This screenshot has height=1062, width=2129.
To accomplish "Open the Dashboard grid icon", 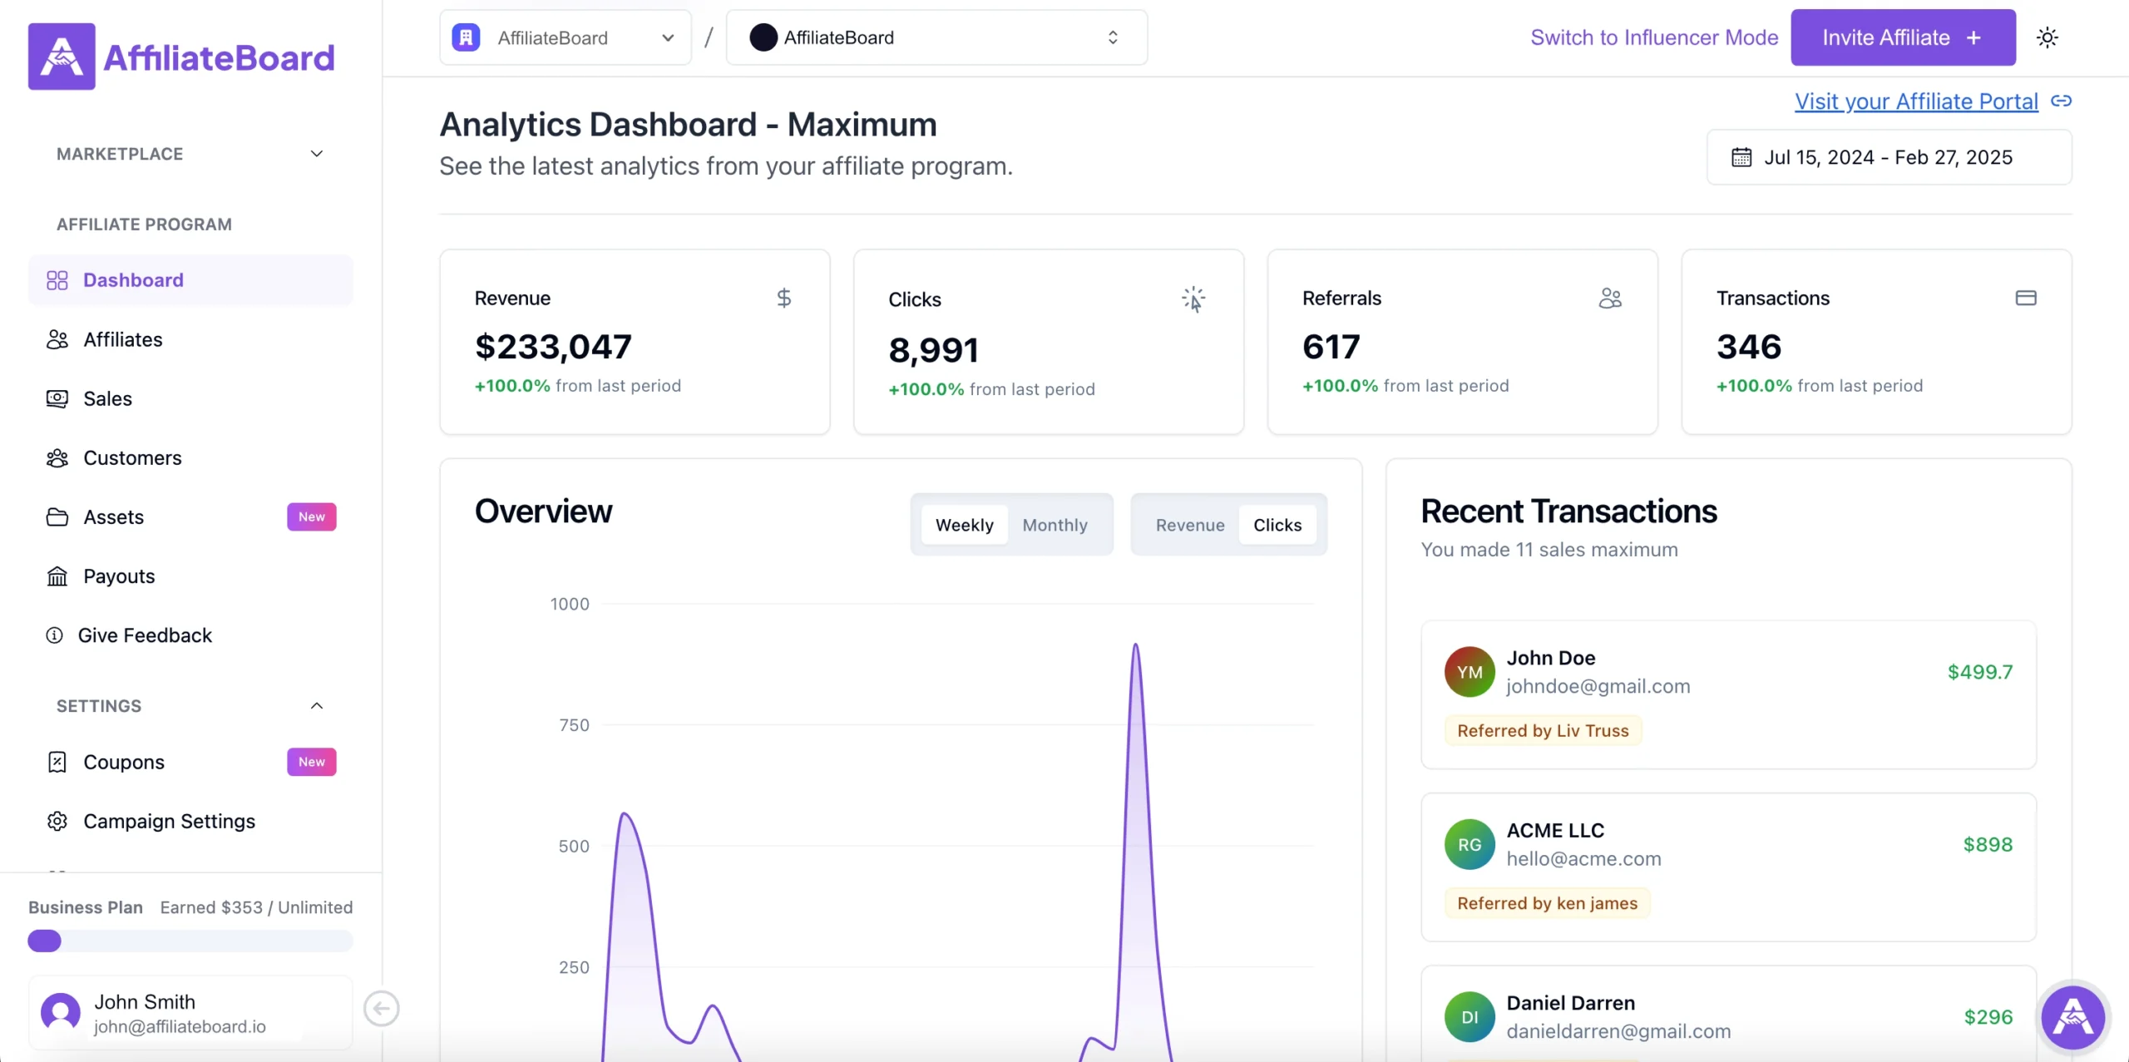I will coord(57,280).
